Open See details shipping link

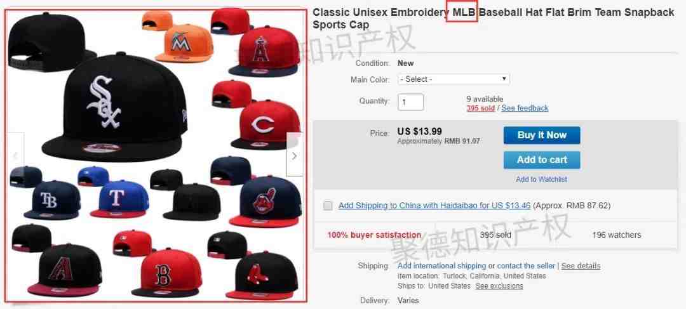tap(581, 266)
